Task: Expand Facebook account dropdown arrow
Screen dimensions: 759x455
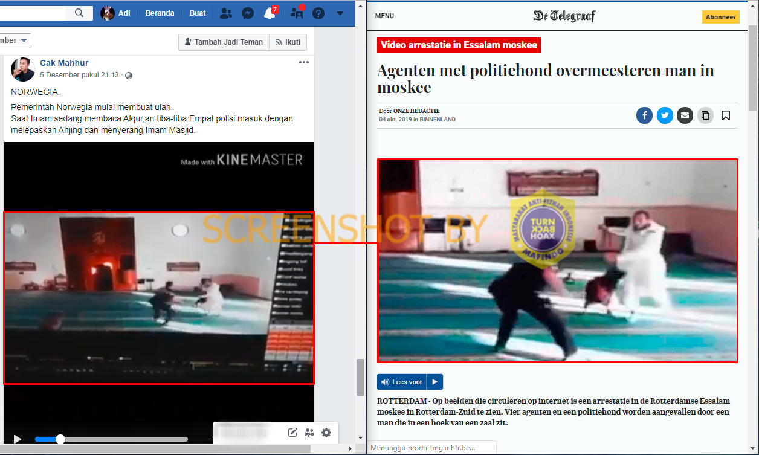Action: 340,13
